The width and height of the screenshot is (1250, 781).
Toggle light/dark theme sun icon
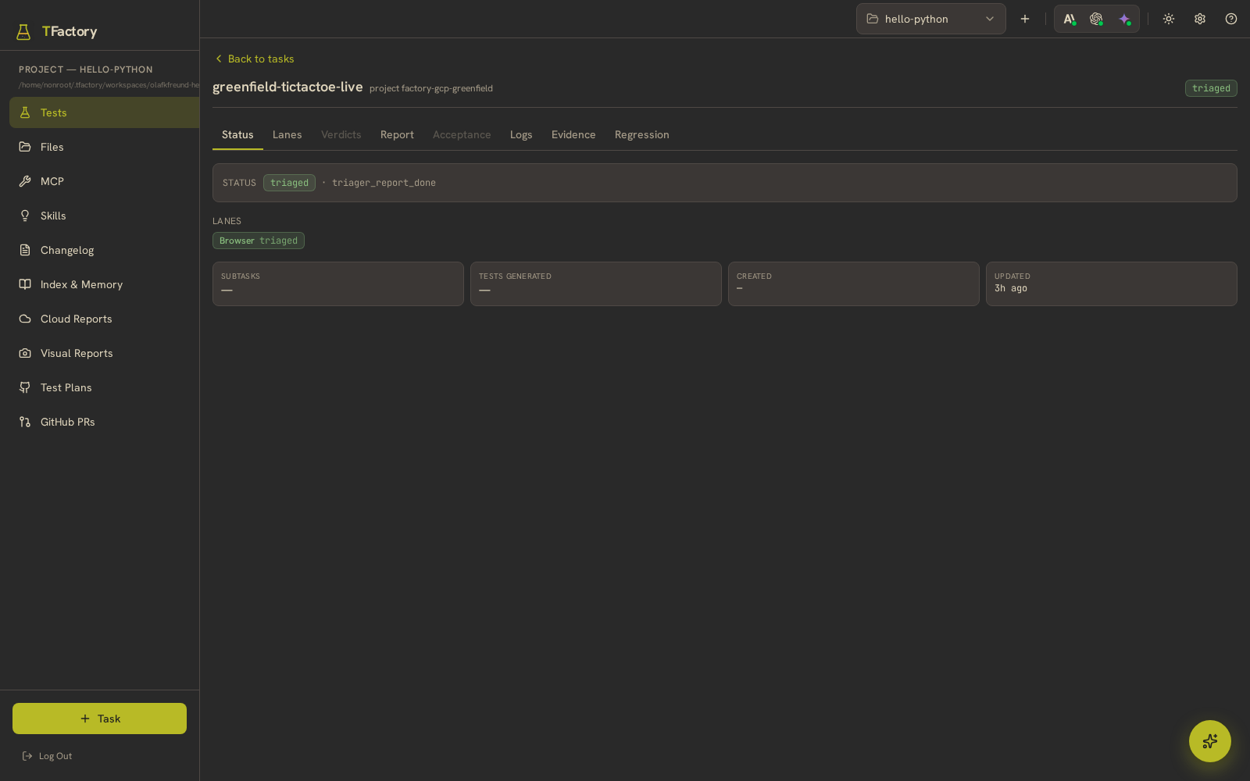(x=1169, y=19)
